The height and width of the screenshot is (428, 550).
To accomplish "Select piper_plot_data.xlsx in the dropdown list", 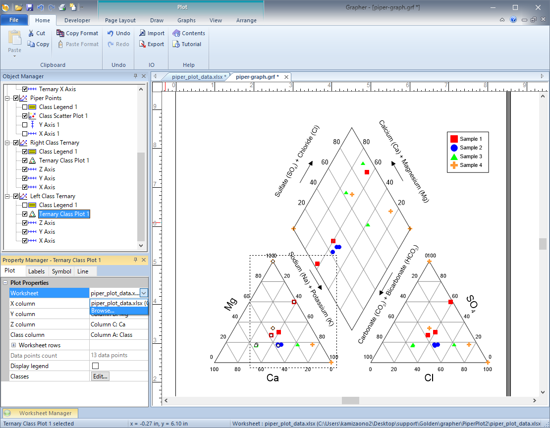I will click(119, 303).
